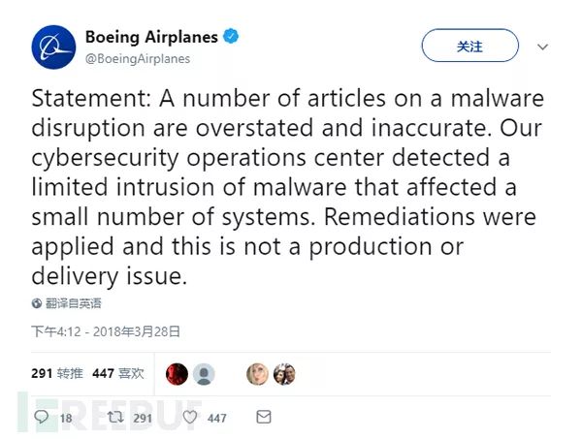Click the reply speech bubble icon
The image size is (582, 439).
point(42,417)
